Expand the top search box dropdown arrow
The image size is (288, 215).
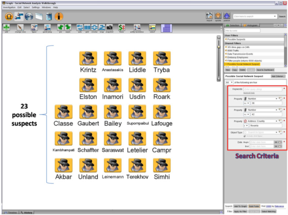tap(275, 16)
